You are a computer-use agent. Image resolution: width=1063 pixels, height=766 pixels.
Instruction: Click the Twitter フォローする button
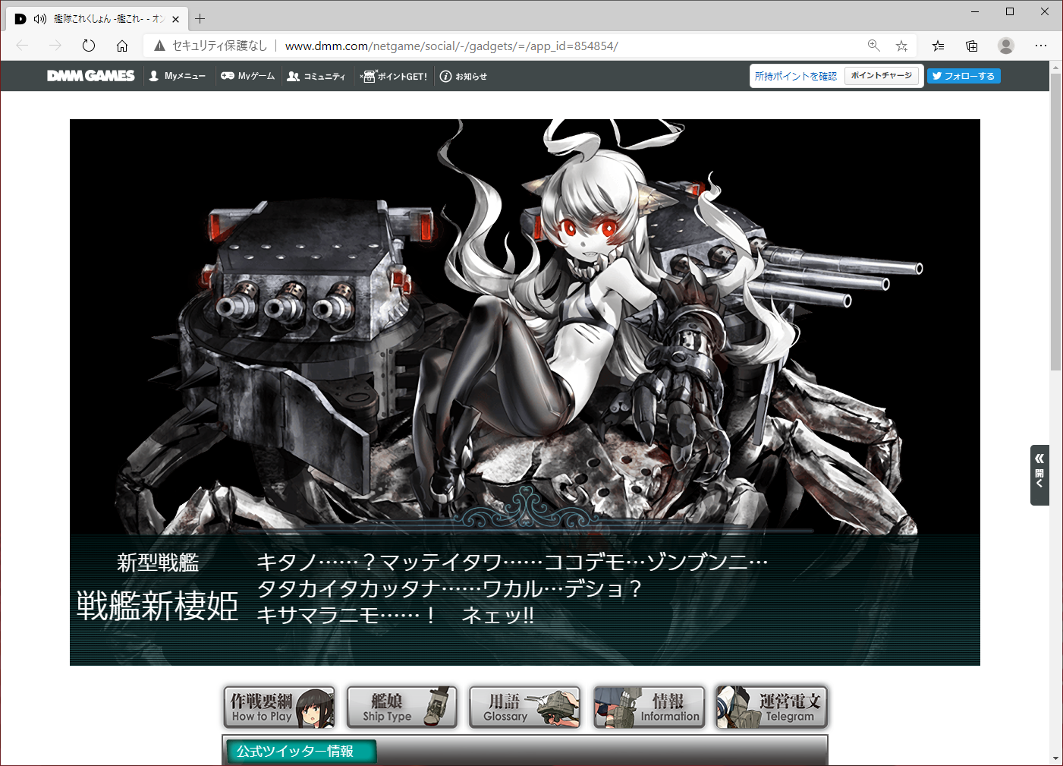(964, 76)
